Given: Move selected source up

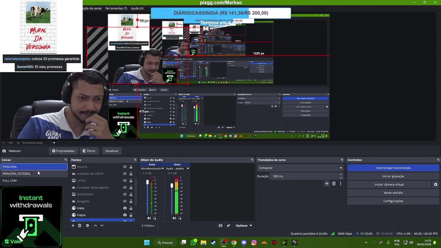Looking at the screenshot, I should [x=95, y=226].
